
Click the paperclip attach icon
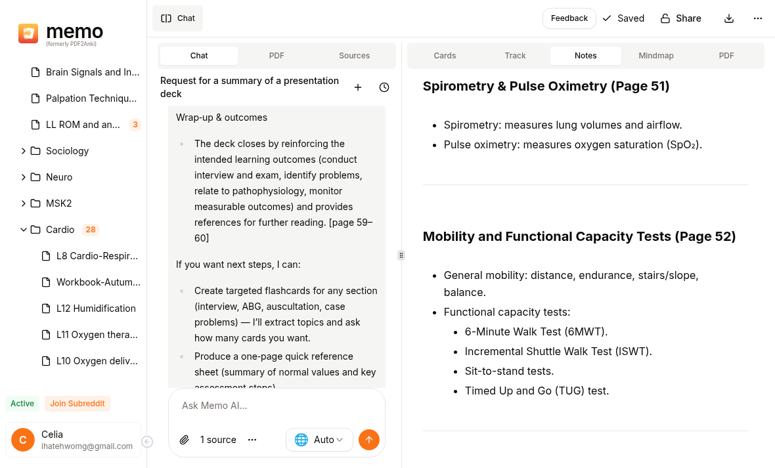[185, 440]
